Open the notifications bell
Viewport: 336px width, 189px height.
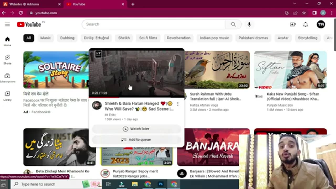point(306,24)
